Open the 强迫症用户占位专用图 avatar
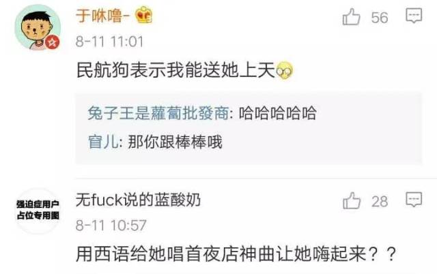Viewport: 437px width, 274px height. tap(38, 210)
